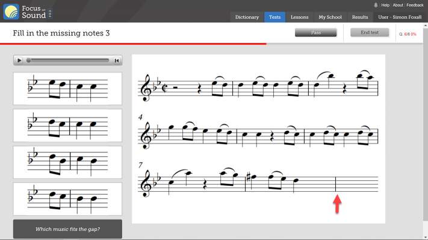Click the Focus on Sound logo
The height and width of the screenshot is (240, 428).
pyautogui.click(x=28, y=11)
